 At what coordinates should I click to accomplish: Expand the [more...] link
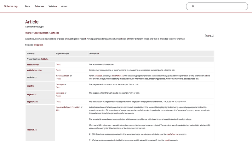point(209,36)
